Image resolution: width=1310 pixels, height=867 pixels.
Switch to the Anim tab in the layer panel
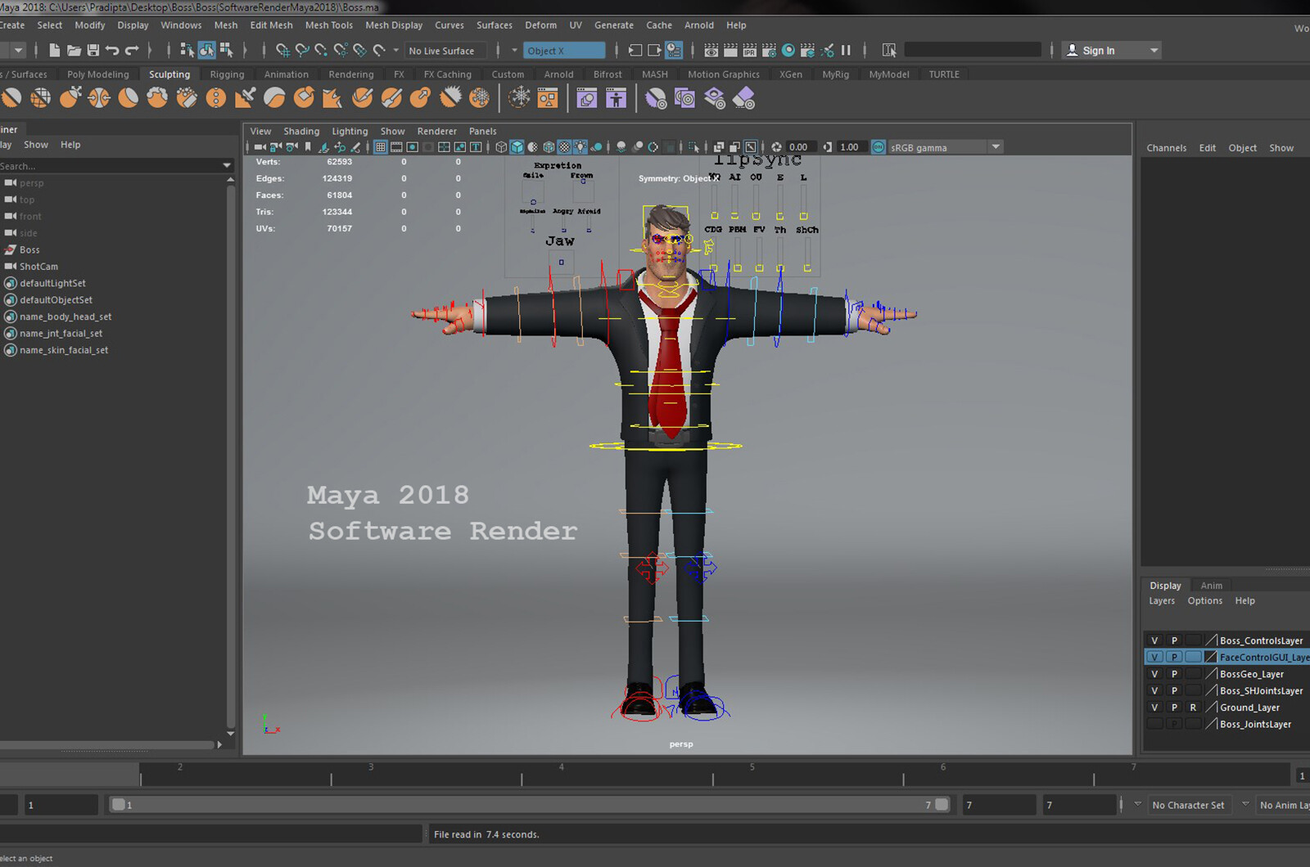click(x=1211, y=585)
